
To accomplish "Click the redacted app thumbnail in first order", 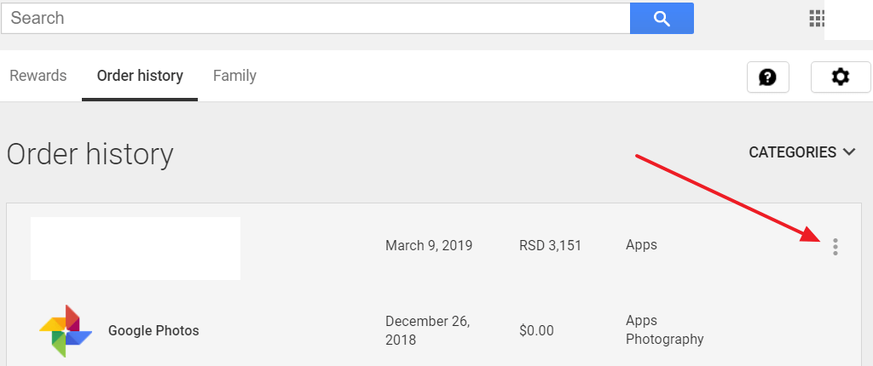I will (136, 248).
